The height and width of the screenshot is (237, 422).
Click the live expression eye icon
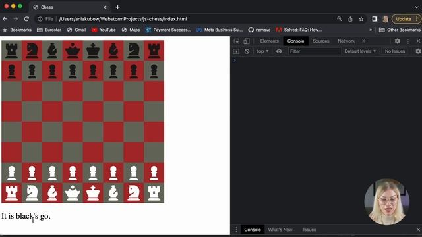(x=279, y=51)
